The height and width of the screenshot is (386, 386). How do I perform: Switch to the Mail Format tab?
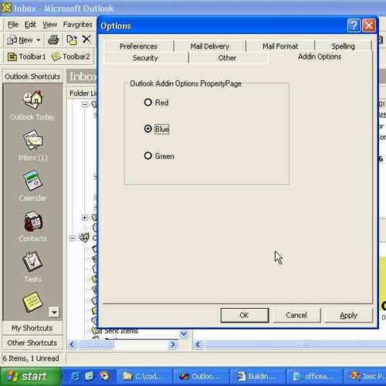pyautogui.click(x=280, y=46)
